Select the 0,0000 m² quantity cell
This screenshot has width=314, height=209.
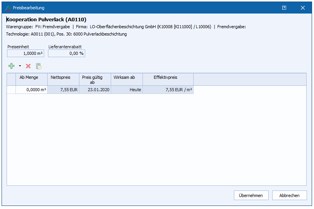[31, 90]
